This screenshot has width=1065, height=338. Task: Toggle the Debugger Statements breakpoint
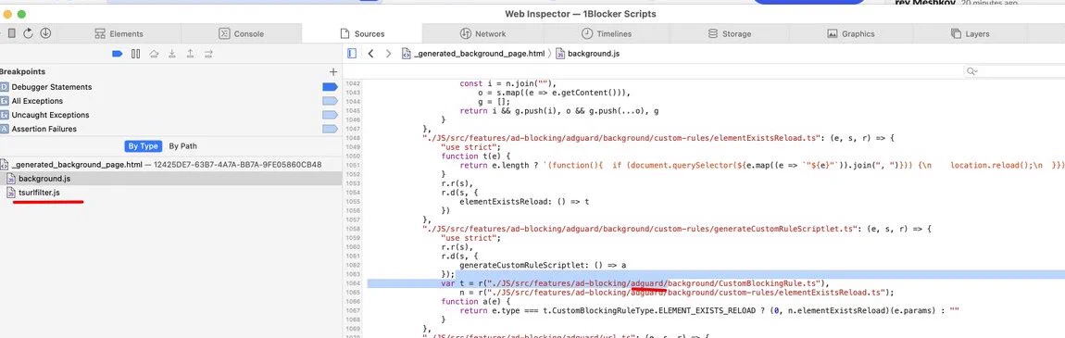330,87
